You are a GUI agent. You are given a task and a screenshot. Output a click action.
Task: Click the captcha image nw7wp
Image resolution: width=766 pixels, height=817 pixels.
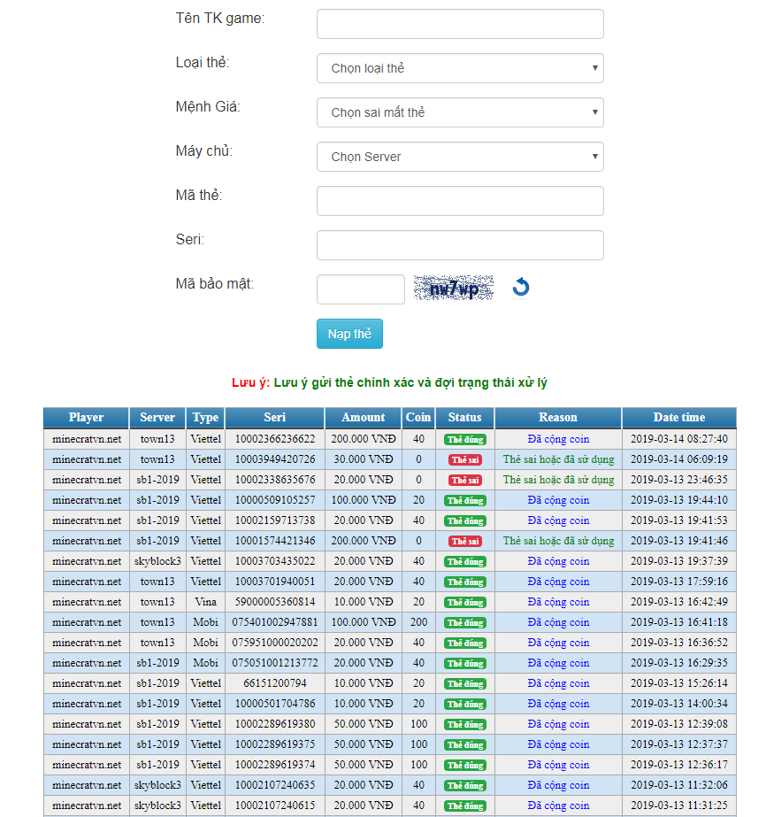pyautogui.click(x=454, y=289)
